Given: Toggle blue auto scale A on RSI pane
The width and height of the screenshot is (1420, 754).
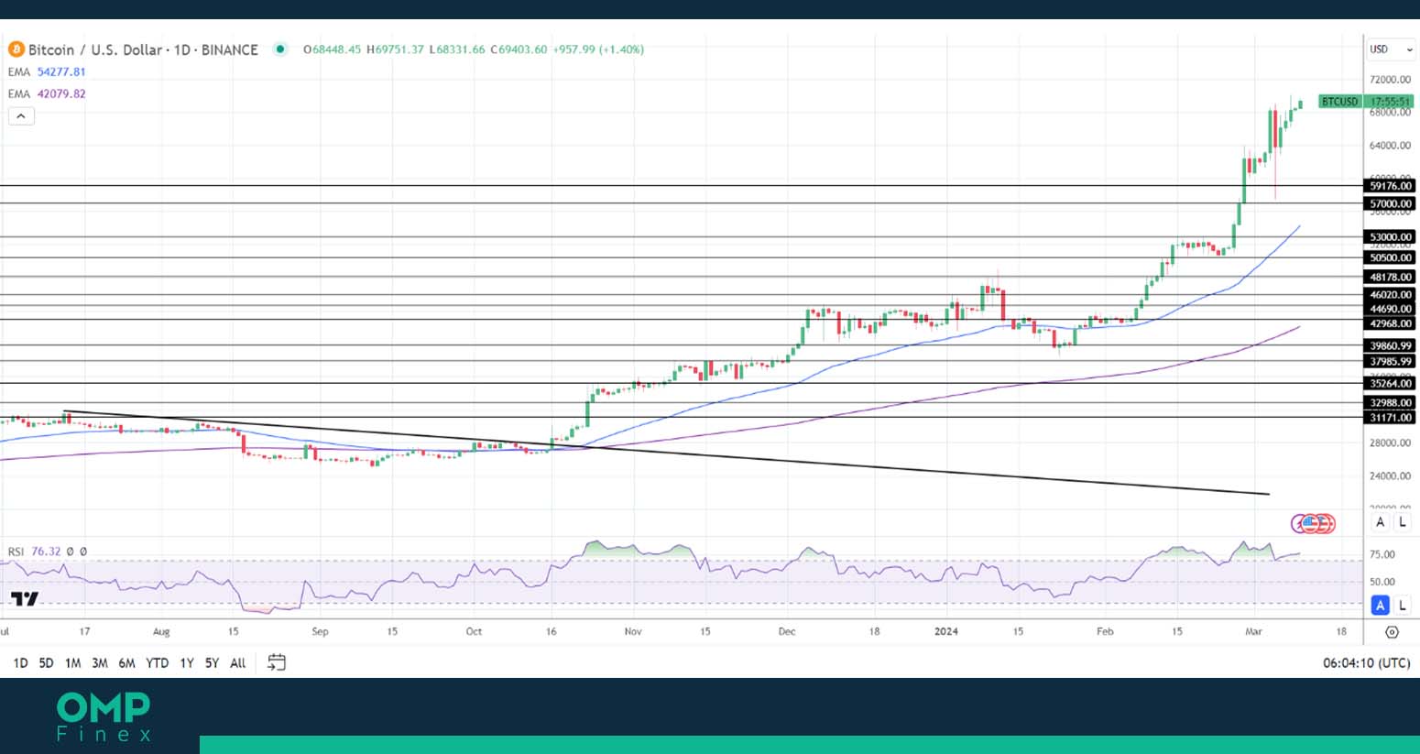Looking at the screenshot, I should 1380,606.
